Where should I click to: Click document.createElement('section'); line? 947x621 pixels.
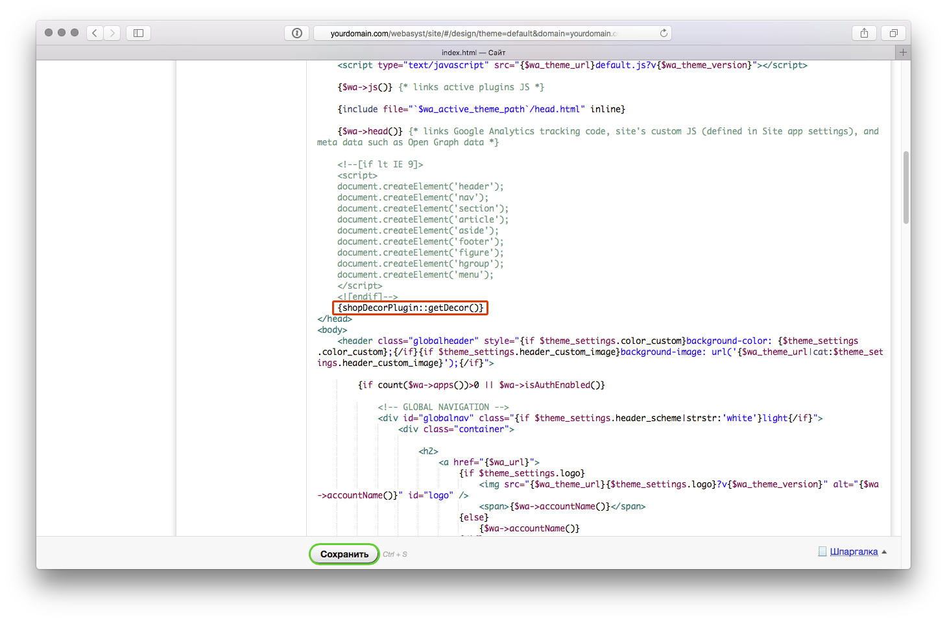[423, 208]
